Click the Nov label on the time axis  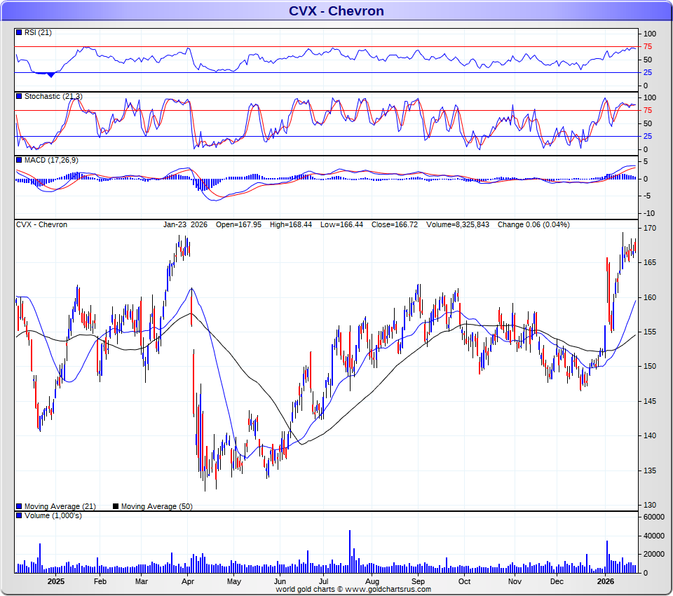515,581
